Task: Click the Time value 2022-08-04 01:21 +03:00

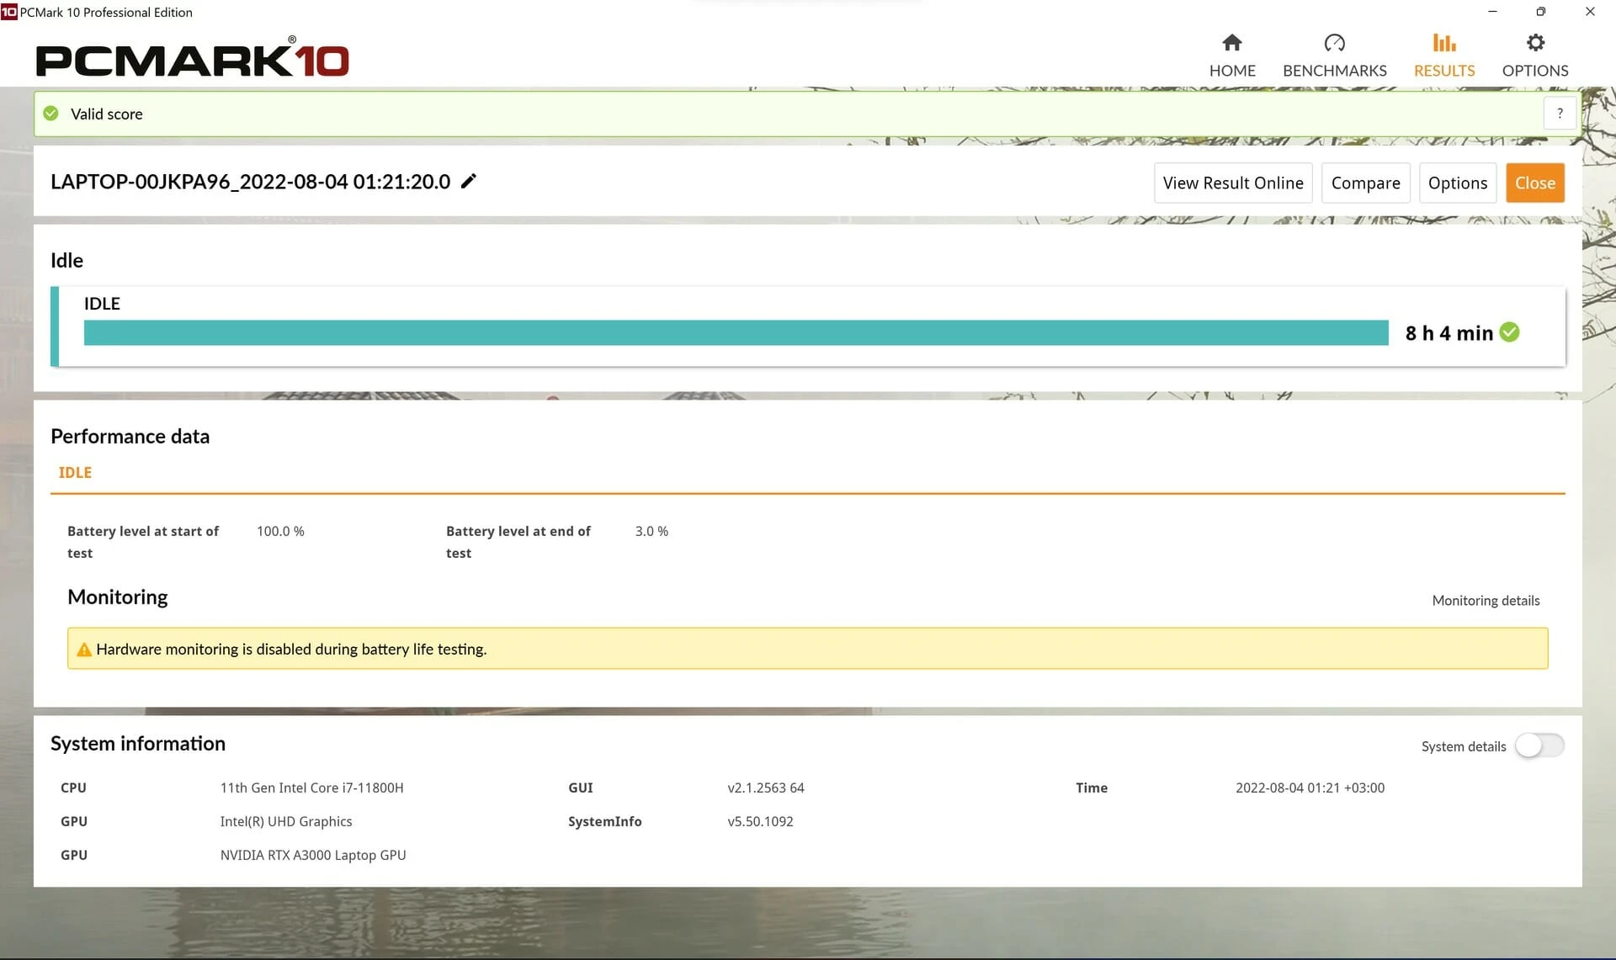Action: 1310,788
